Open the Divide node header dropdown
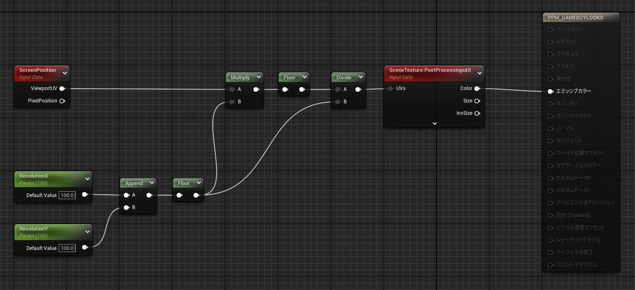This screenshot has height=290, width=635. 361,77
